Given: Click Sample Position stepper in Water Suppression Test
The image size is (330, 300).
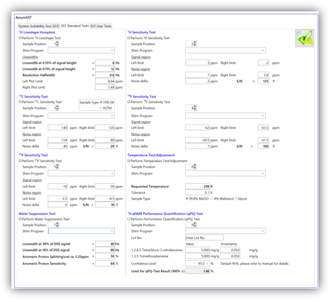Looking at the screenshot, I should tap(57, 225).
